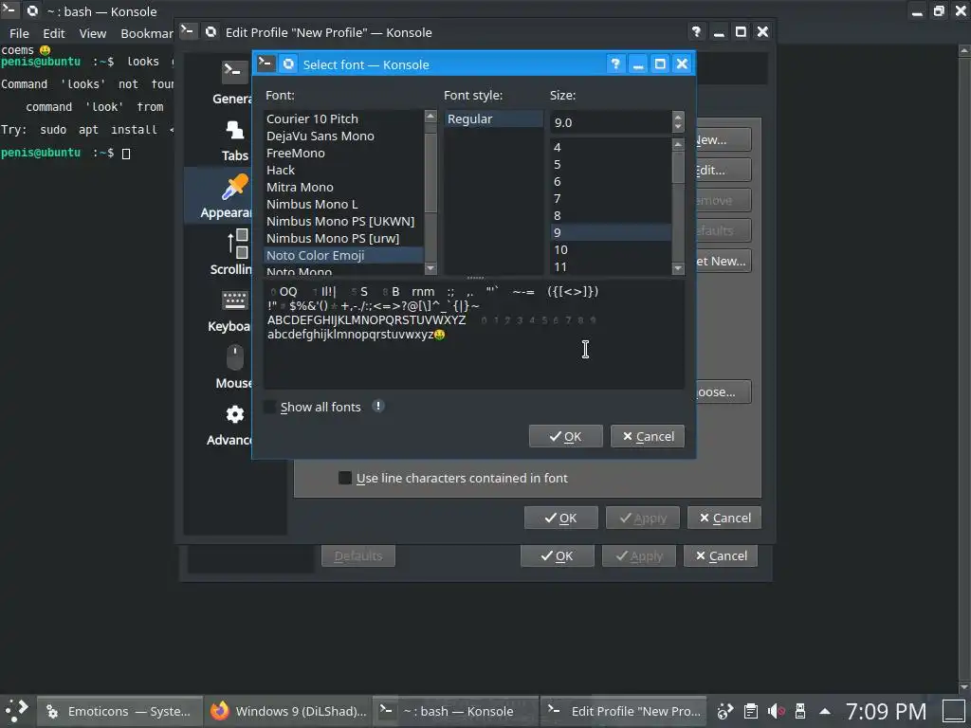Open the Mouse section in profile sidebar

coord(234,368)
